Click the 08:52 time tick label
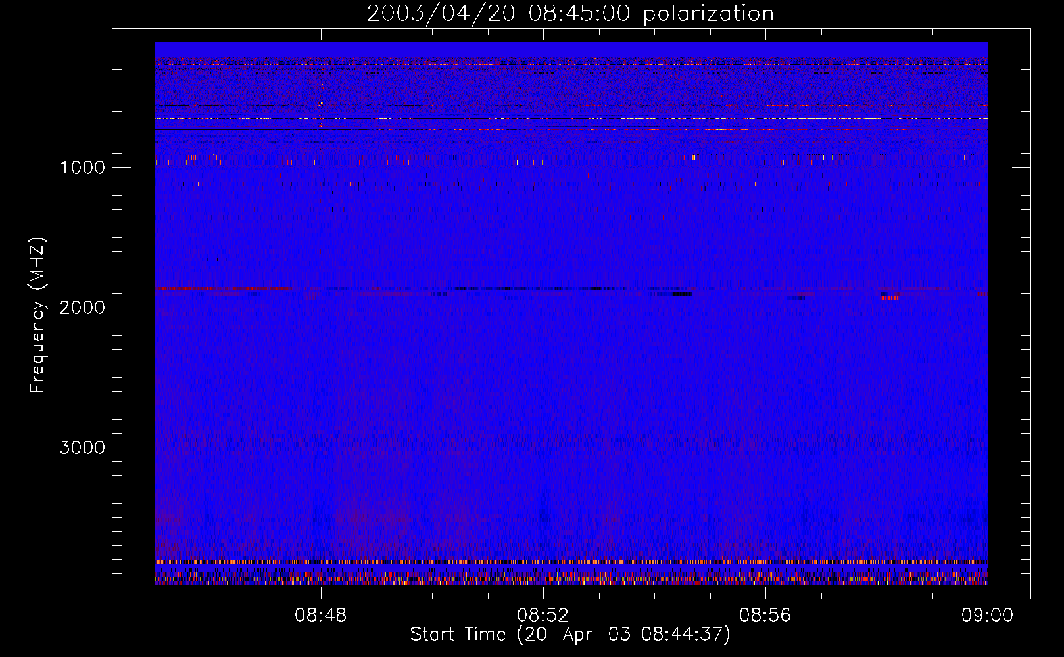The image size is (1064, 657). 543,616
